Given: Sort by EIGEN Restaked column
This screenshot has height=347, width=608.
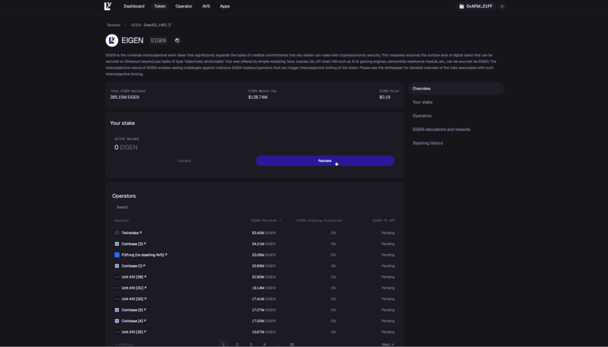Looking at the screenshot, I should [x=280, y=220].
